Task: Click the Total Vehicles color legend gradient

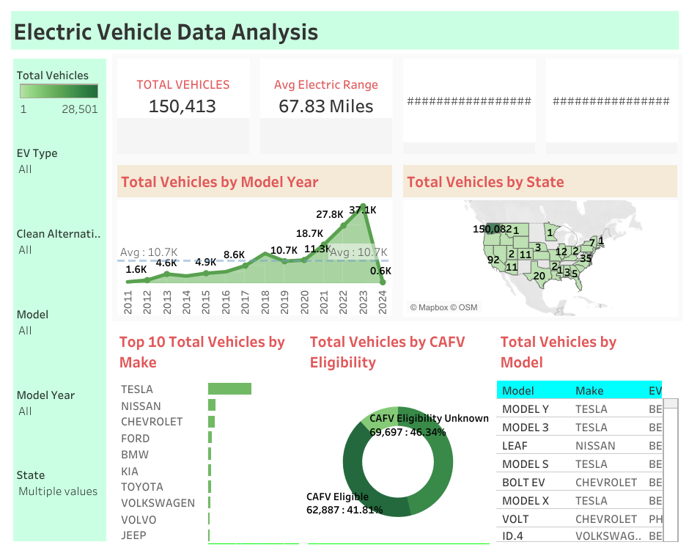Action: click(59, 91)
